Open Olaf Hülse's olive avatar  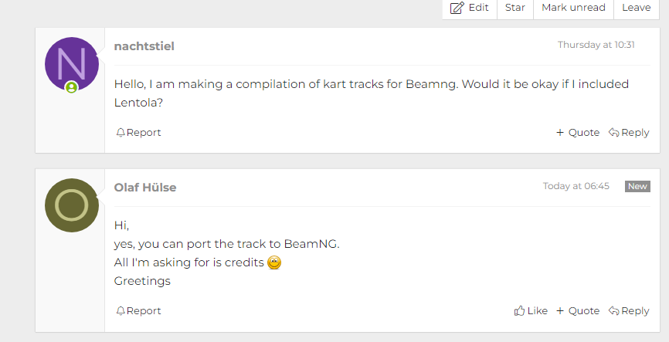pos(72,205)
